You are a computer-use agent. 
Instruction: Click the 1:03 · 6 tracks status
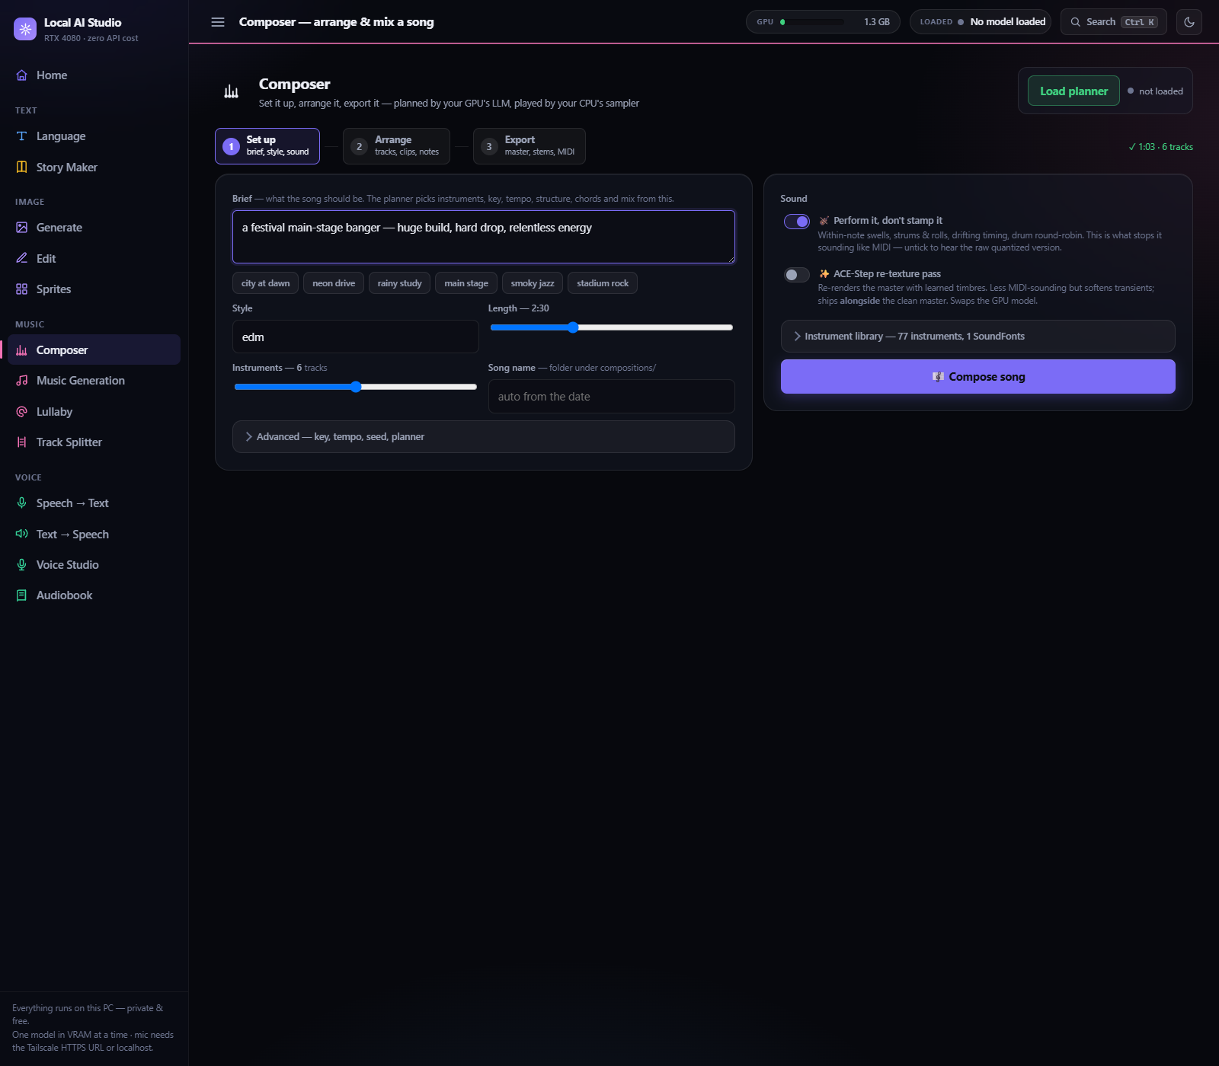click(1160, 147)
